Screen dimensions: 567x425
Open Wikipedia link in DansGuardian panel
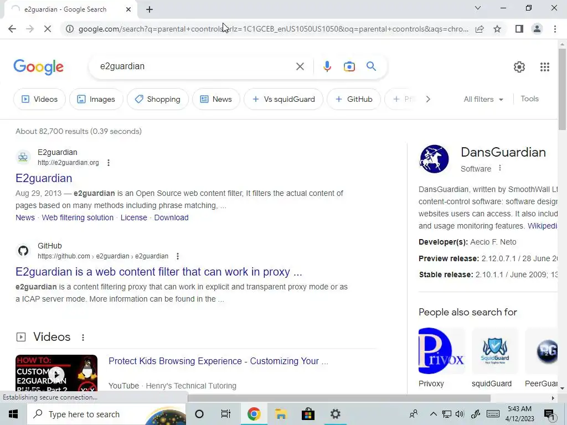pyautogui.click(x=542, y=226)
